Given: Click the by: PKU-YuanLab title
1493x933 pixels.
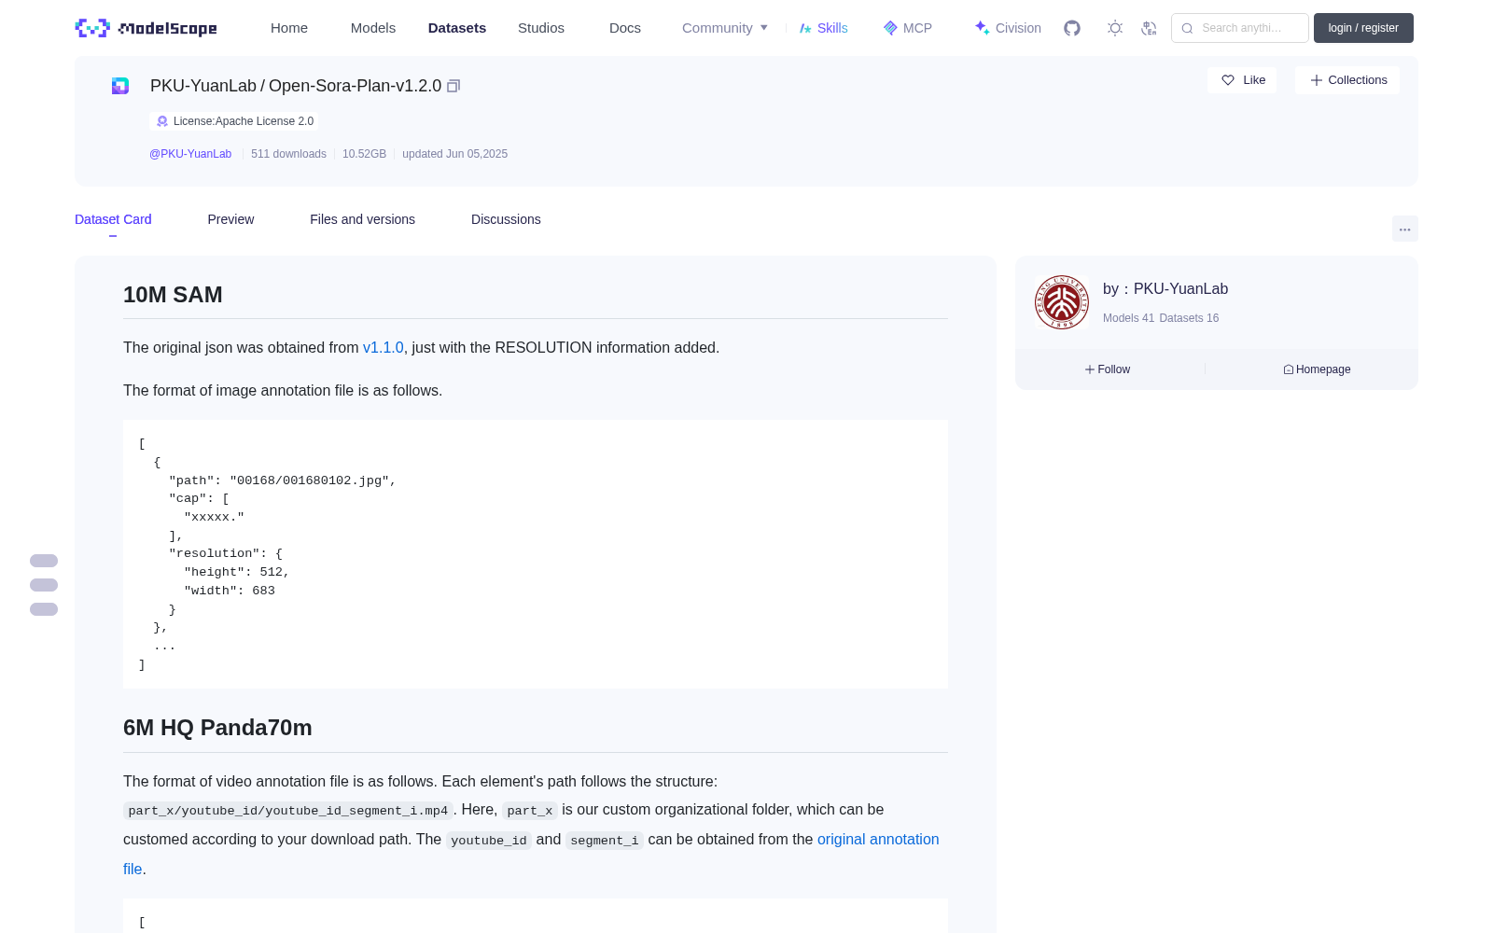Looking at the screenshot, I should coord(1165,289).
